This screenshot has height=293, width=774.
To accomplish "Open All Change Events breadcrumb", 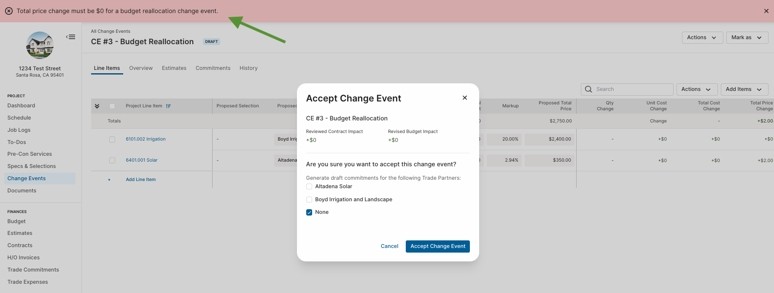I will tap(111, 31).
